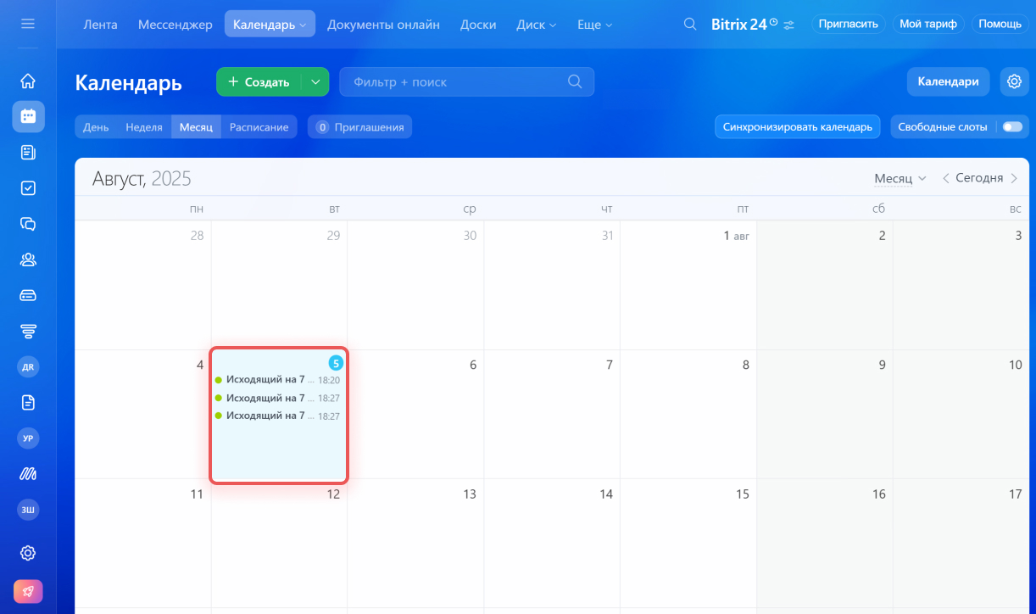Open the Месяц view dropdown on the right
Viewport: 1036px width, 614px height.
point(900,178)
